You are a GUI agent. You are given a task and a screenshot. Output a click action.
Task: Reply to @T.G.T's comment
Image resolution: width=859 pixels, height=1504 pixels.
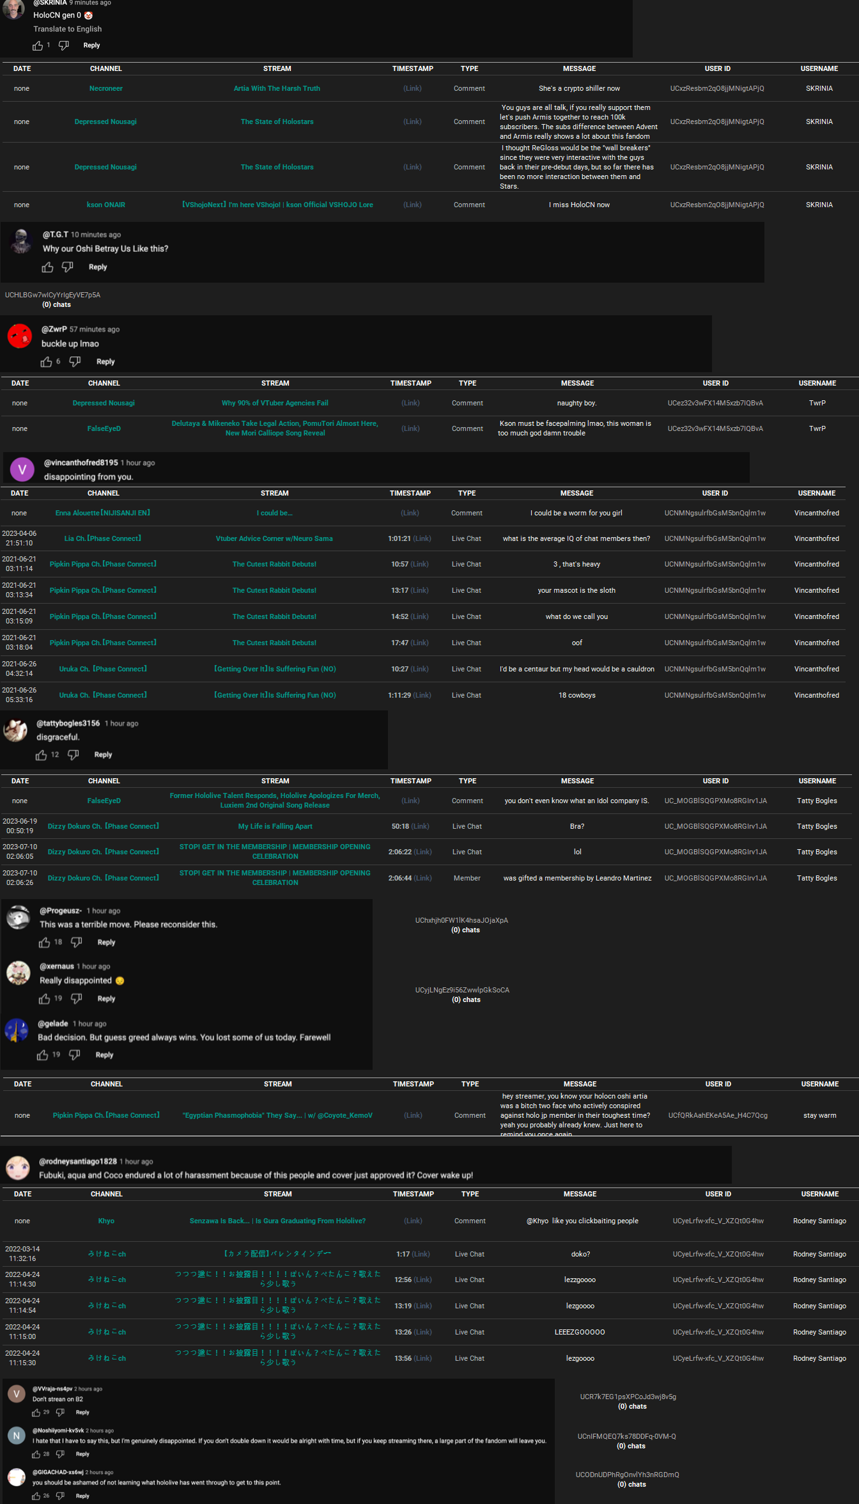click(x=98, y=267)
